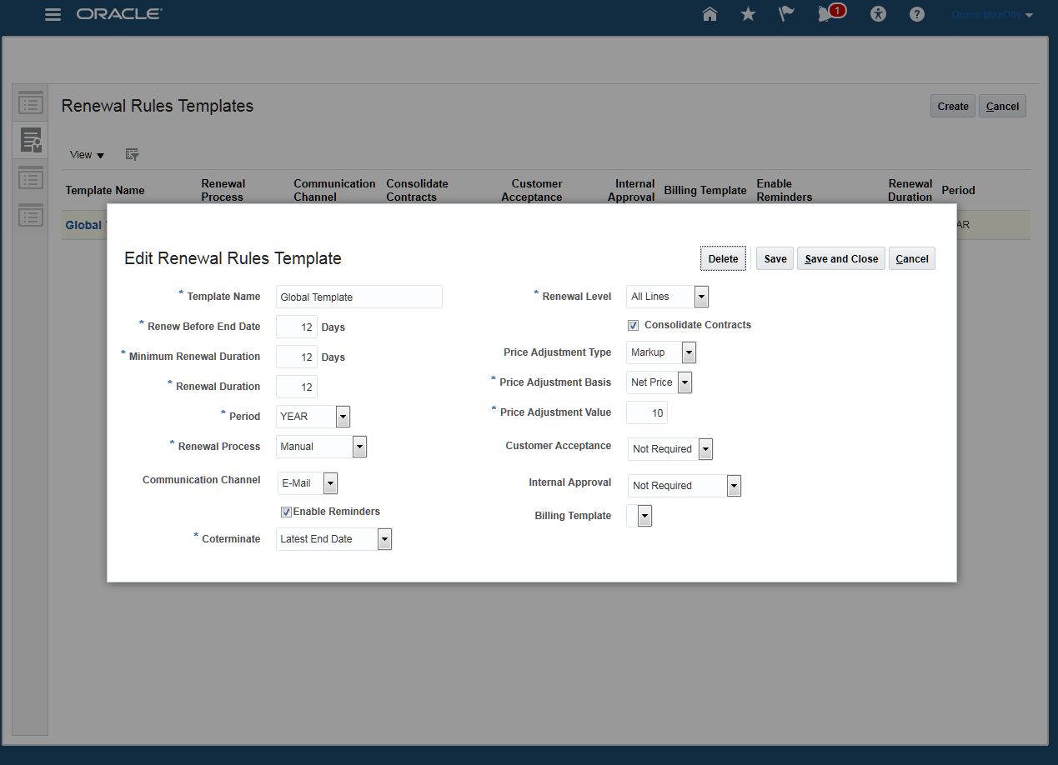
Task: Click the Price Adjustment Value field
Action: pos(647,412)
